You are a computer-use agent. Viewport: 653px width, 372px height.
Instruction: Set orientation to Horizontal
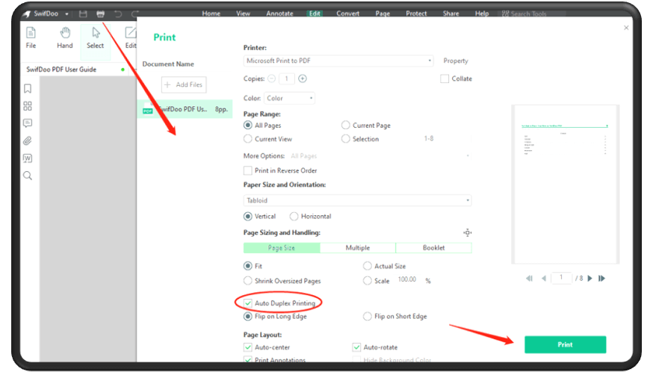point(294,216)
